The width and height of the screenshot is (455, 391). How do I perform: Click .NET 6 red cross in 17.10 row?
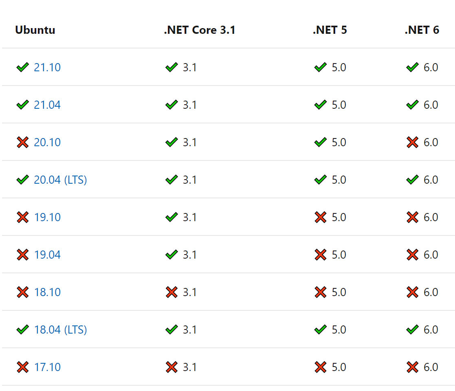click(x=412, y=367)
